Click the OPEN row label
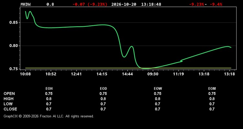 coord(9,94)
